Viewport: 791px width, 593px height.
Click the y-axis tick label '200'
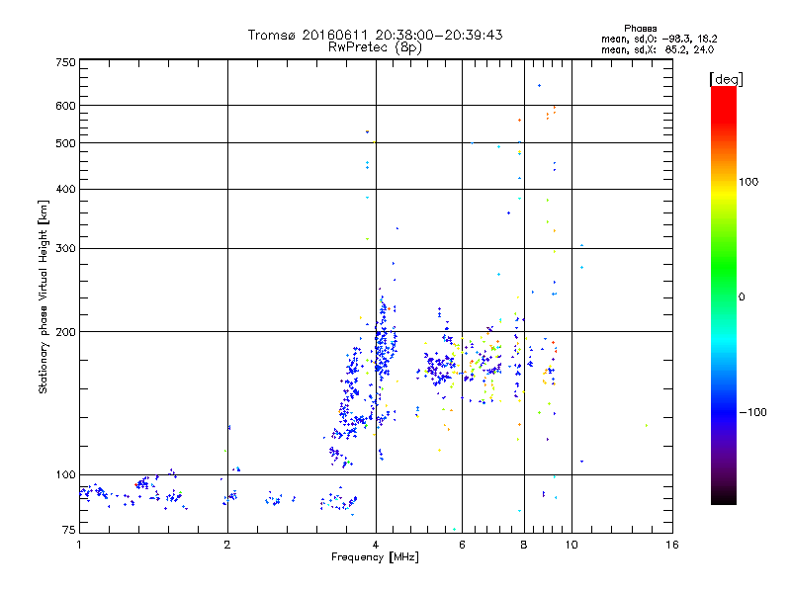coord(65,332)
